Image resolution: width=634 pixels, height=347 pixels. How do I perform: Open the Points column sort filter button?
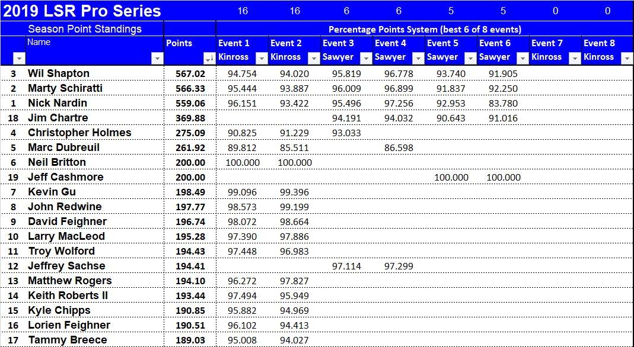coord(209,58)
